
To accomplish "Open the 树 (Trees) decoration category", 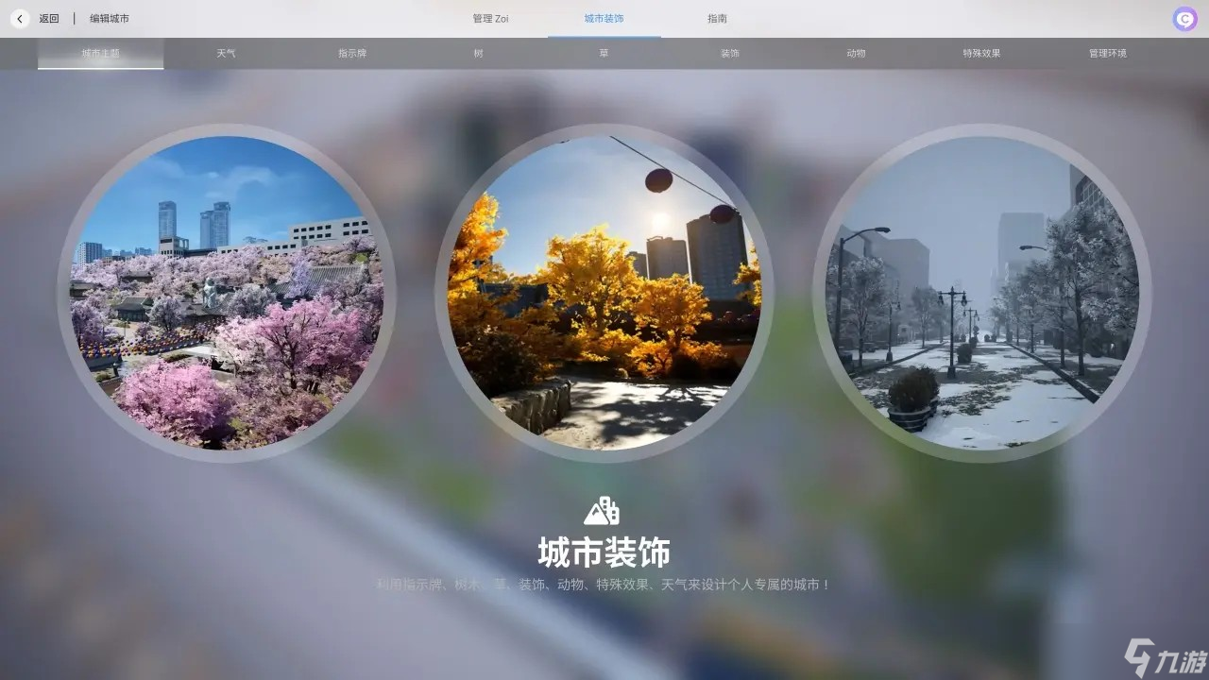I will coord(477,53).
